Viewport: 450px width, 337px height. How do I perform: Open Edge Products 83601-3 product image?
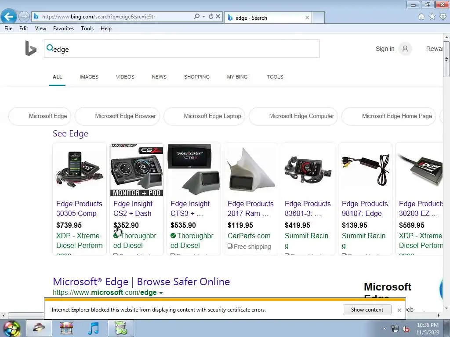pyautogui.click(x=308, y=170)
